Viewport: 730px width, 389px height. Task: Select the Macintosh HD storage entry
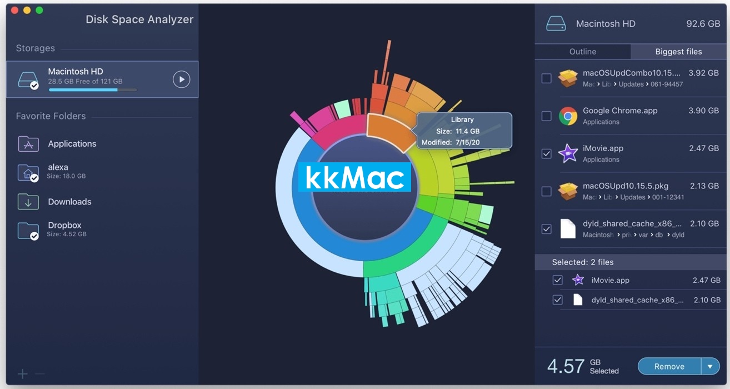coord(102,79)
